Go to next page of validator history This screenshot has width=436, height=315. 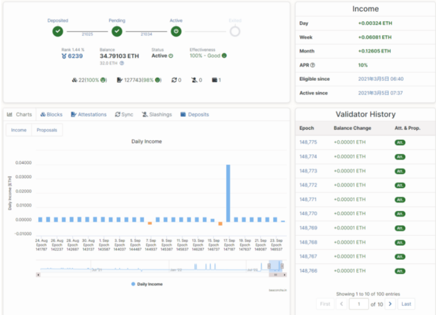(x=390, y=304)
